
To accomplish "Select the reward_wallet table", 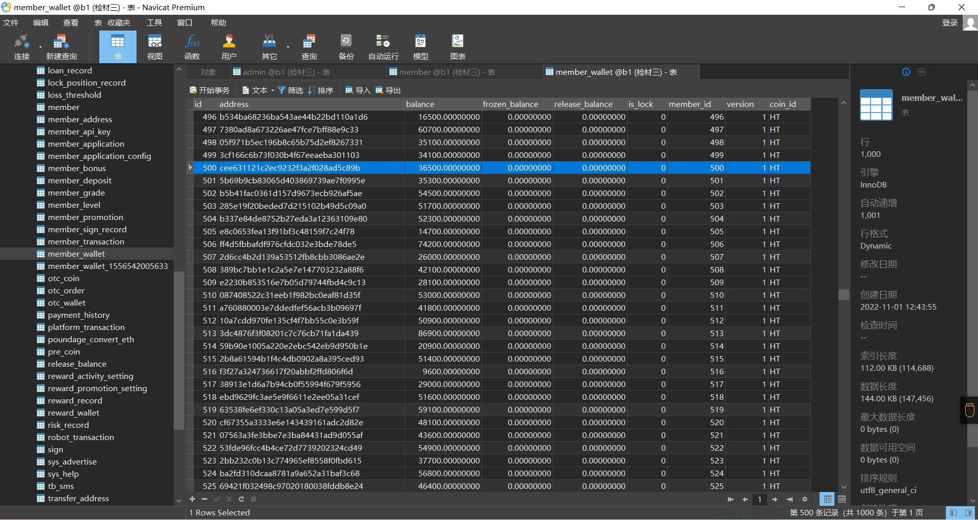I will pos(74,413).
